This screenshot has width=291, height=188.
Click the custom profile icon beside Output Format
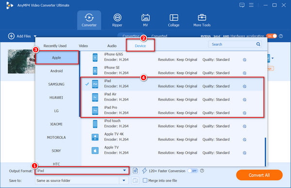[135, 171]
